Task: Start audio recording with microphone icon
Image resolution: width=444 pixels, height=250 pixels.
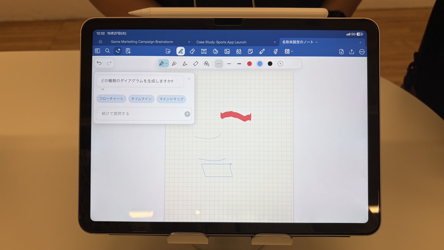Action: [275, 52]
